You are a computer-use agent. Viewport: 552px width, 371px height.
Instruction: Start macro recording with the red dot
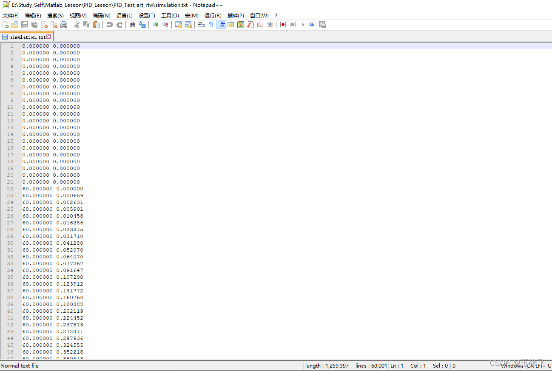283,25
